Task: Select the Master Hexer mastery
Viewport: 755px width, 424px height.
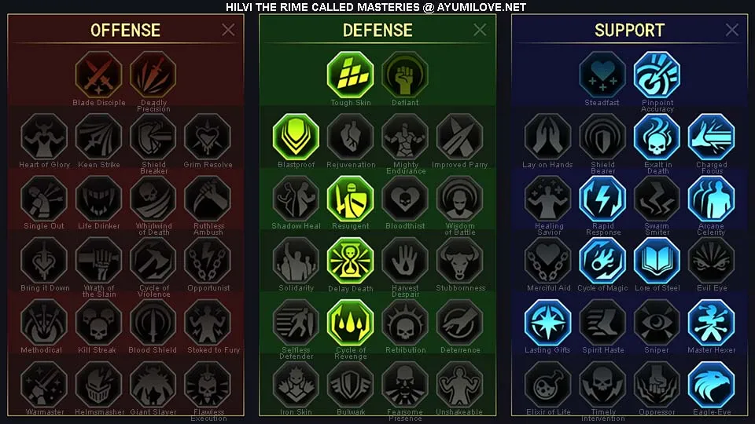Action: pyautogui.click(x=711, y=323)
